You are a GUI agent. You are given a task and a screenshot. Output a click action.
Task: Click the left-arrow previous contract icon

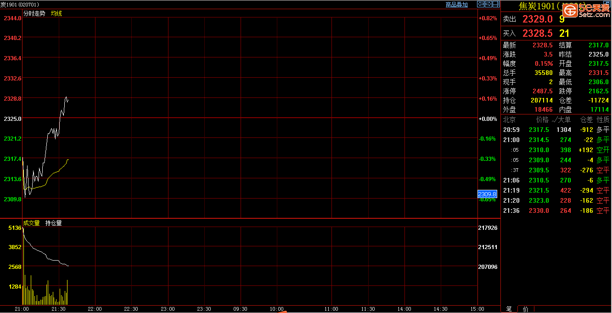click(x=481, y=4)
